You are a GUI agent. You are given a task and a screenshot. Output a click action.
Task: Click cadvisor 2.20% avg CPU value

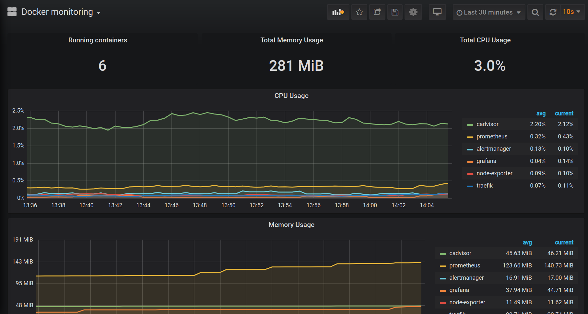537,124
